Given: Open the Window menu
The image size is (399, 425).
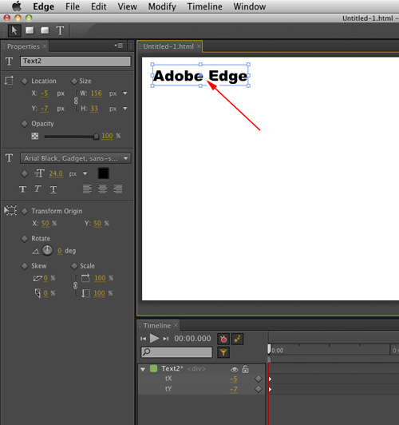Looking at the screenshot, I should 250,6.
